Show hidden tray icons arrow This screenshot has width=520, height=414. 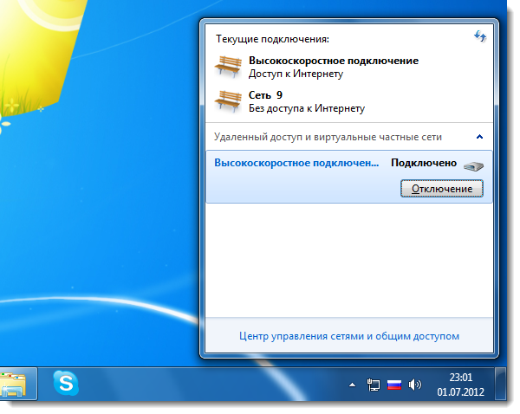352,385
